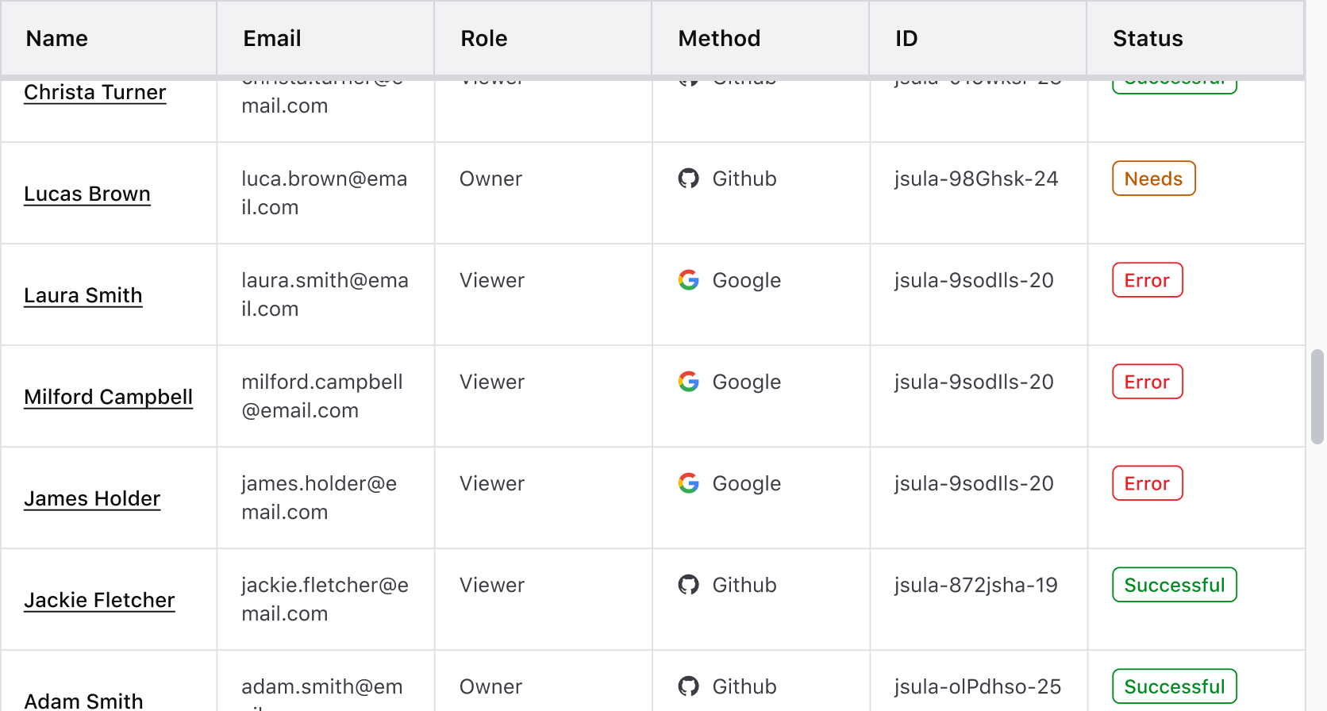Click the Error badge in Laura Smith's row

(x=1147, y=280)
